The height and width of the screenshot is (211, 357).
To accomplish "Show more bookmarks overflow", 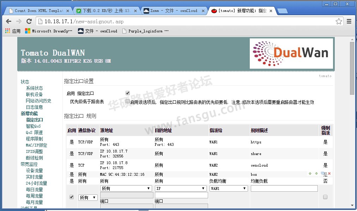I will point(167,31).
